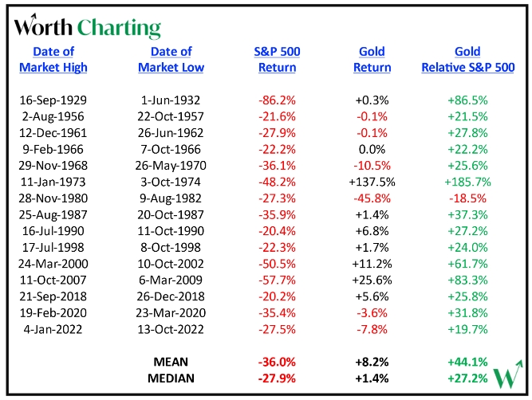Click the -45.8% gold return cell
This screenshot has width=532, height=400.
[372, 198]
